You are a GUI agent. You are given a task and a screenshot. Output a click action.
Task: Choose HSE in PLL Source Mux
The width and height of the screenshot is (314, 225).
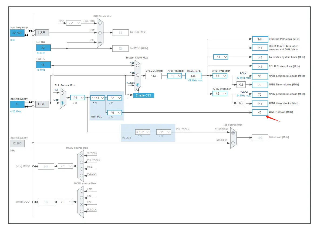pos(62,103)
